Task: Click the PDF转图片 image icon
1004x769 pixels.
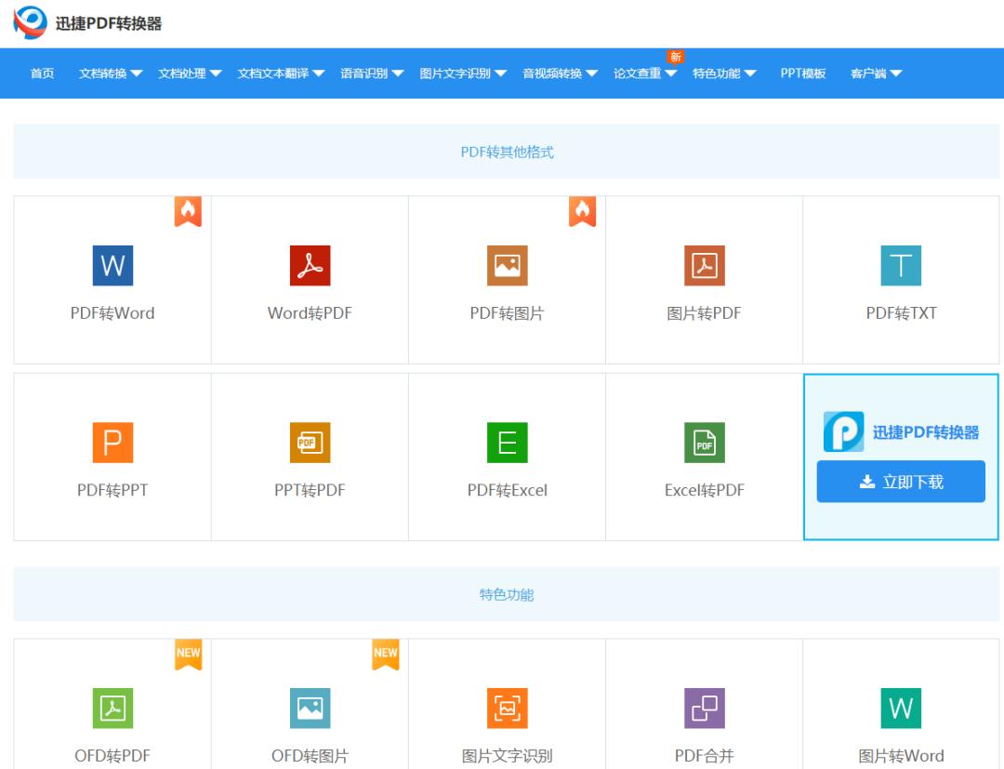Action: point(506,265)
